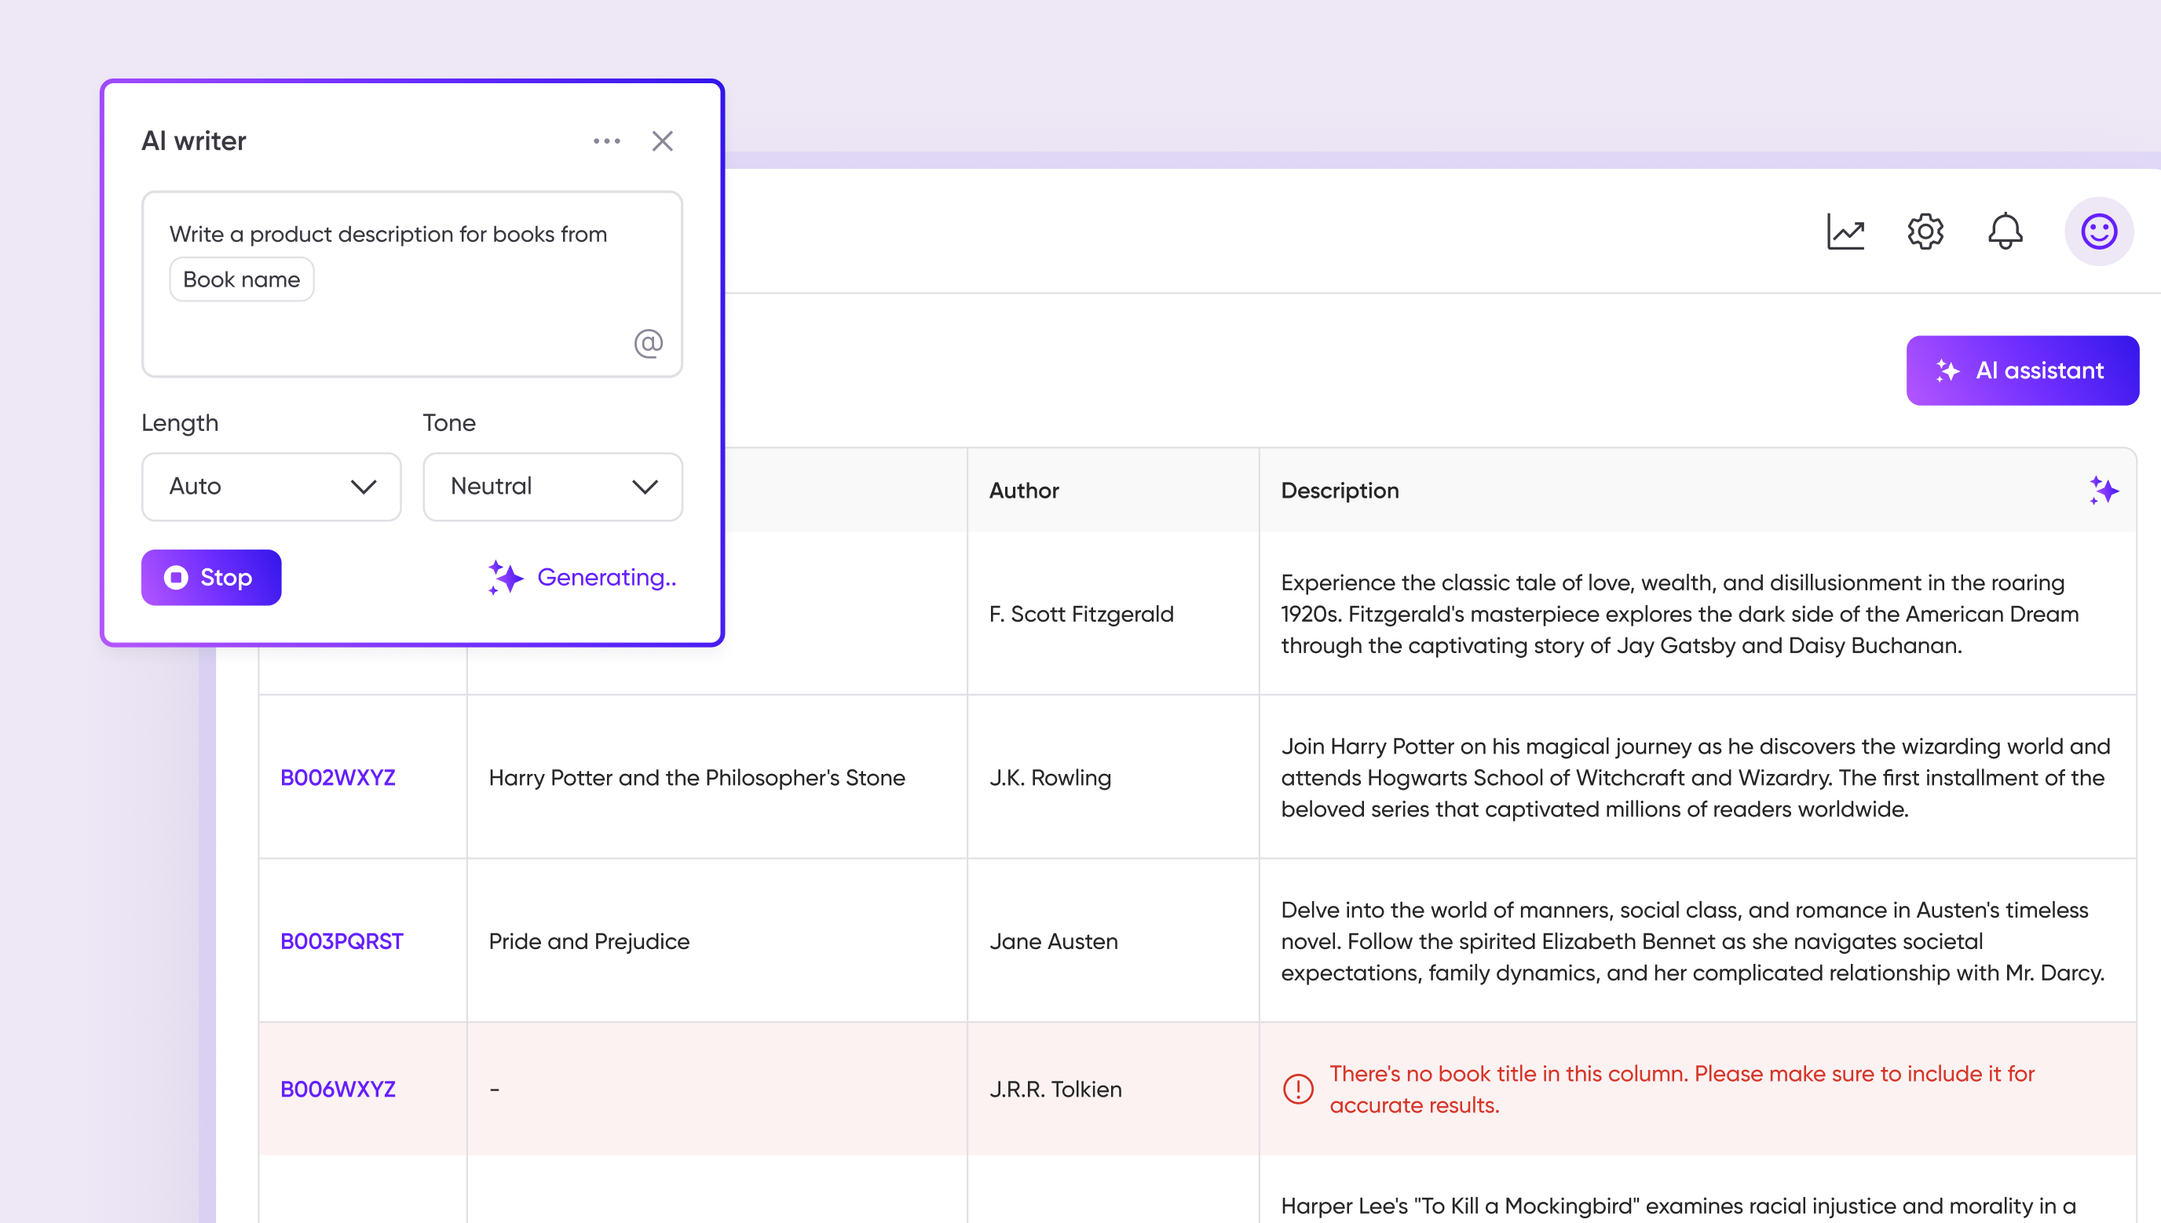Click the AI writer panel title
Image resolution: width=2161 pixels, height=1223 pixels.
pyautogui.click(x=193, y=141)
